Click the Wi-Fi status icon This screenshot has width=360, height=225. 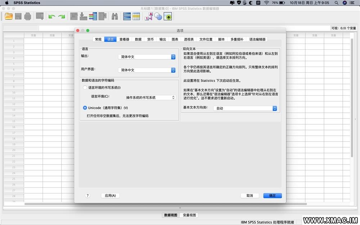click(266, 3)
